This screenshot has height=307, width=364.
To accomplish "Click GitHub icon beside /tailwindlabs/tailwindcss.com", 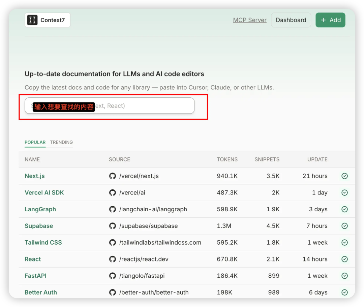I will click(113, 243).
